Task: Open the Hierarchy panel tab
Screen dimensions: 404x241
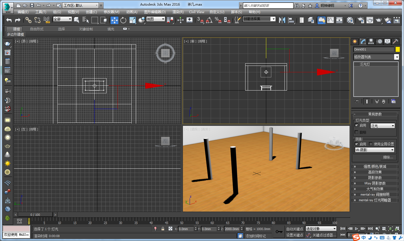Action: point(371,41)
